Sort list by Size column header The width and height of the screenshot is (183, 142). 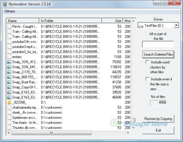[112, 21]
